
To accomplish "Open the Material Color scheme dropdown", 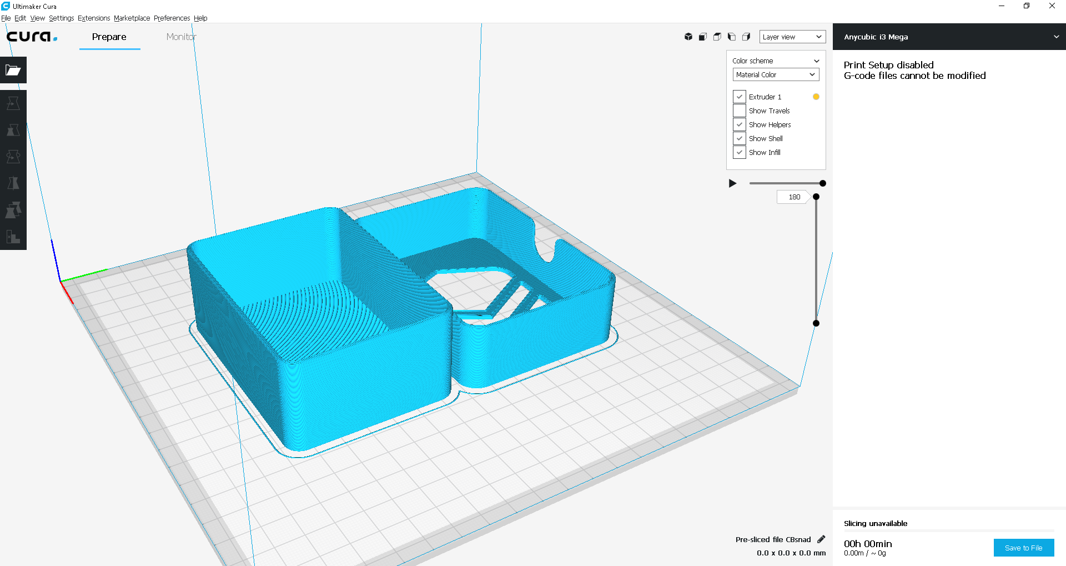I will point(776,74).
